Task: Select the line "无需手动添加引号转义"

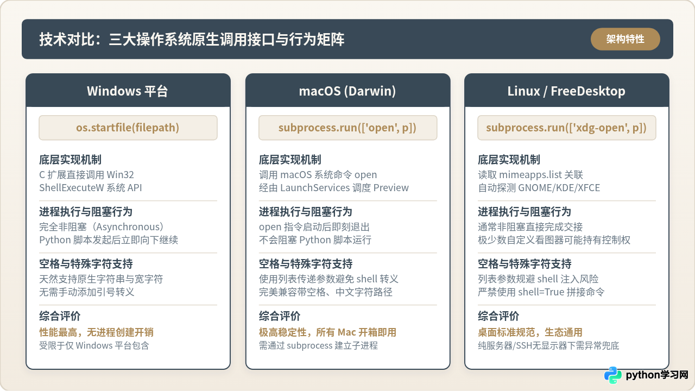Action: pos(87,292)
